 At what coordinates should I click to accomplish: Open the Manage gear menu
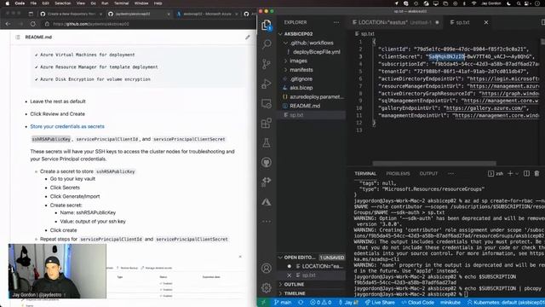click(267, 287)
